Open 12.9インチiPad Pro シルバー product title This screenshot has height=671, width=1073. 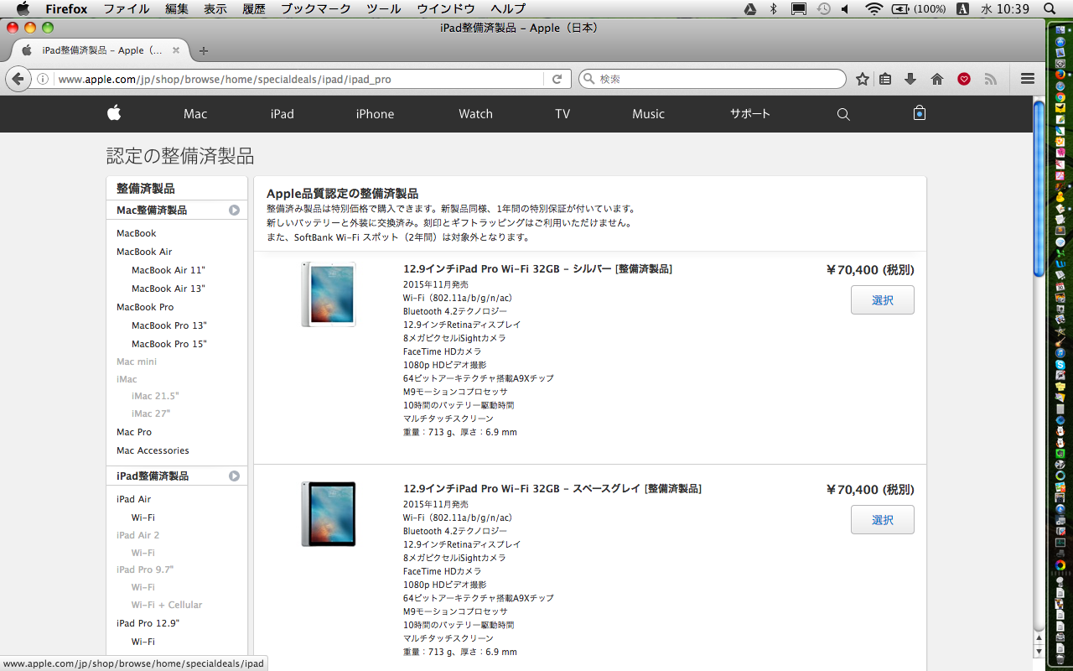pos(537,269)
